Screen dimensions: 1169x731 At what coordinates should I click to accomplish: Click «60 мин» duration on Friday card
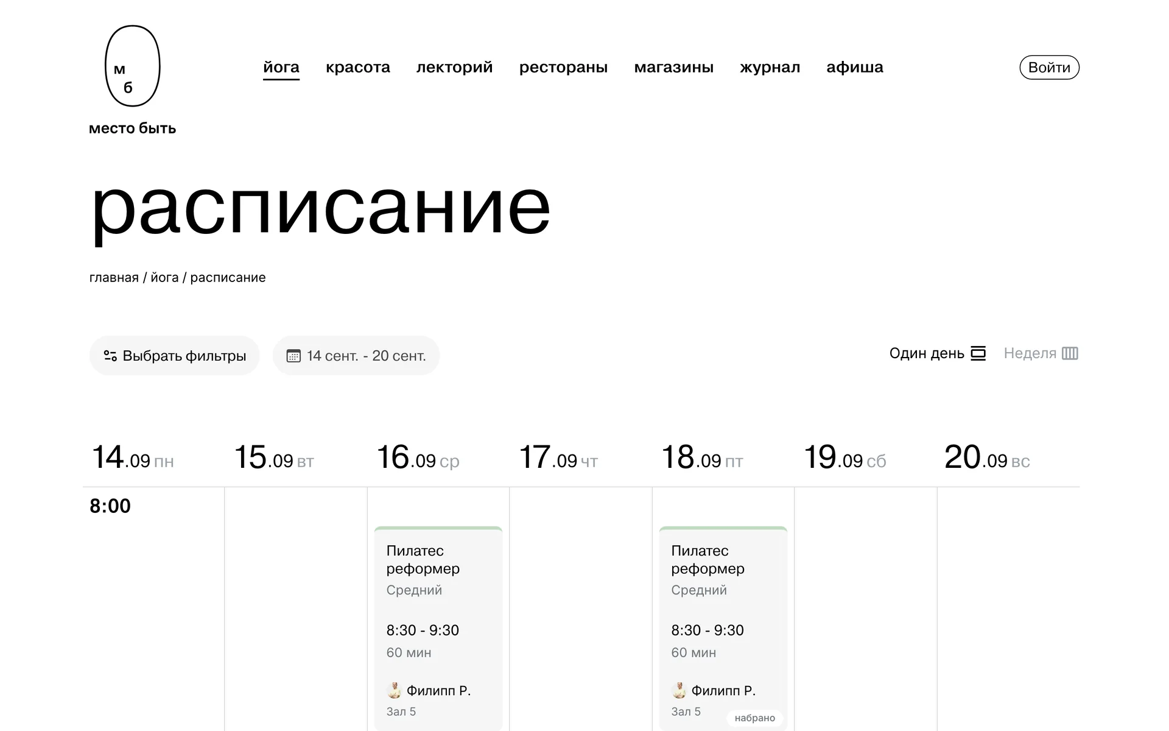pos(693,652)
